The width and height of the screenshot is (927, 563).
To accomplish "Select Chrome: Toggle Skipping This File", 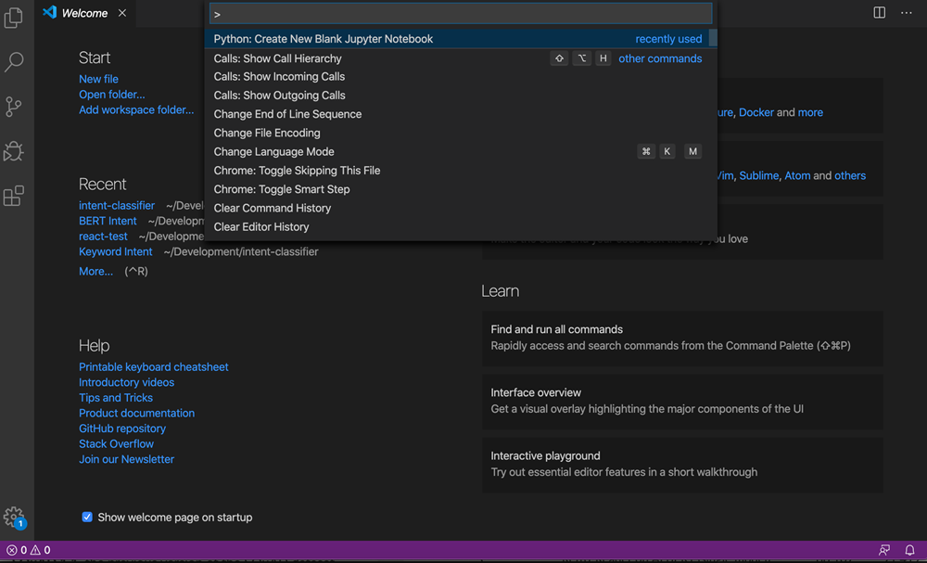I will coord(461,171).
